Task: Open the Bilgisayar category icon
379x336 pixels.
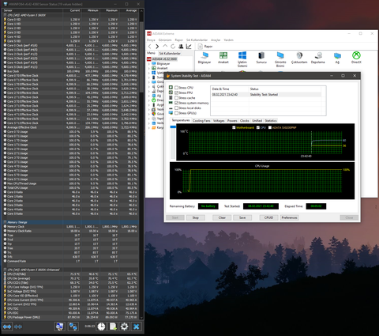Action: [x=205, y=58]
